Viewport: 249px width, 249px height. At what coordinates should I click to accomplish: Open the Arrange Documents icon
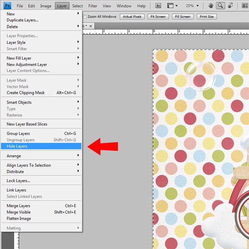pyautogui.click(x=245, y=6)
